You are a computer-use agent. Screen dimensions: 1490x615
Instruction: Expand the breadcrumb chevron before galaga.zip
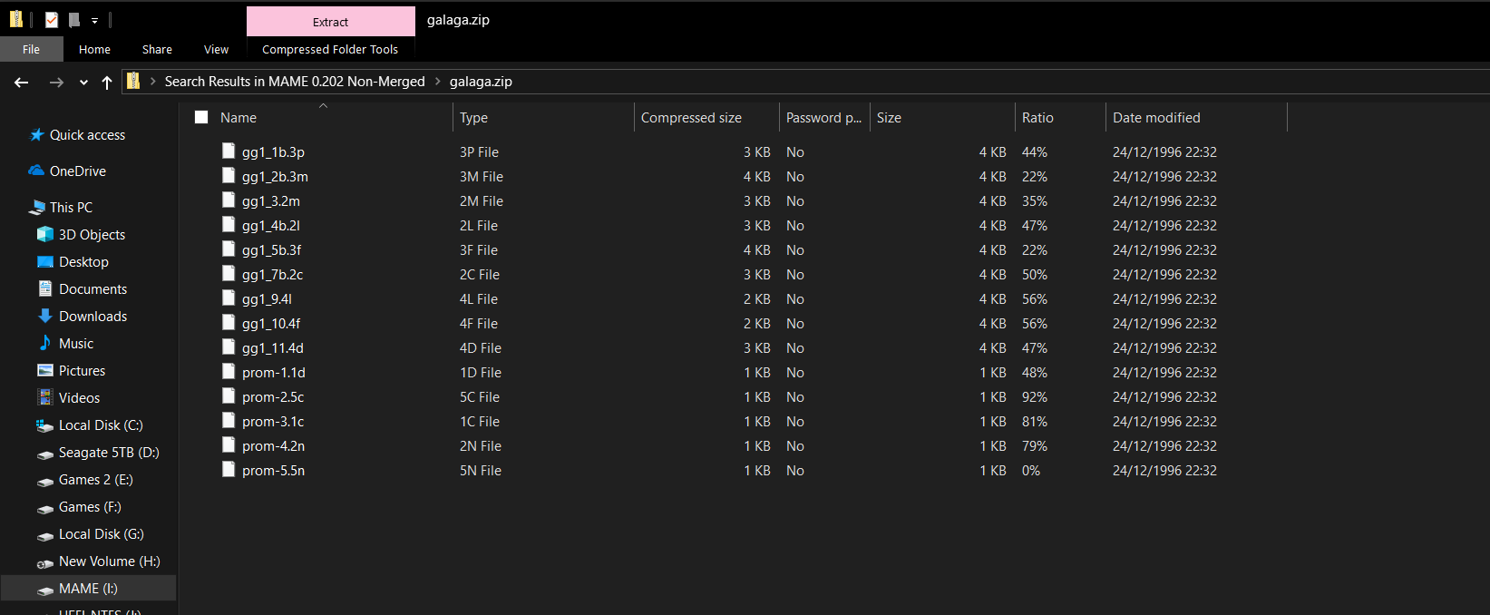[438, 82]
